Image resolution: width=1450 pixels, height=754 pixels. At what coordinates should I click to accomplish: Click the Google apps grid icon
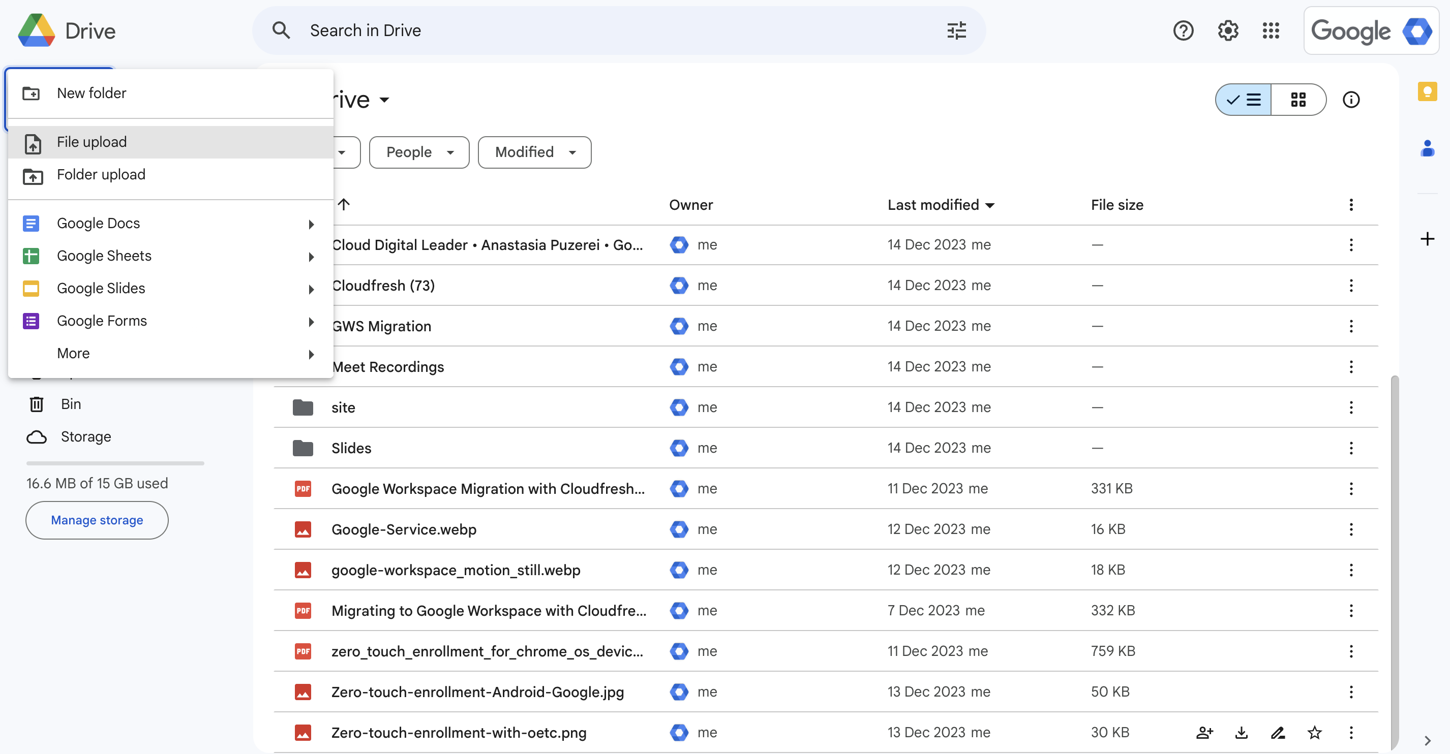pos(1271,29)
